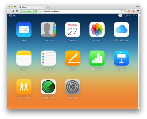Open the Notes app icon
Viewport: 147px width, 119px height.
24,58
